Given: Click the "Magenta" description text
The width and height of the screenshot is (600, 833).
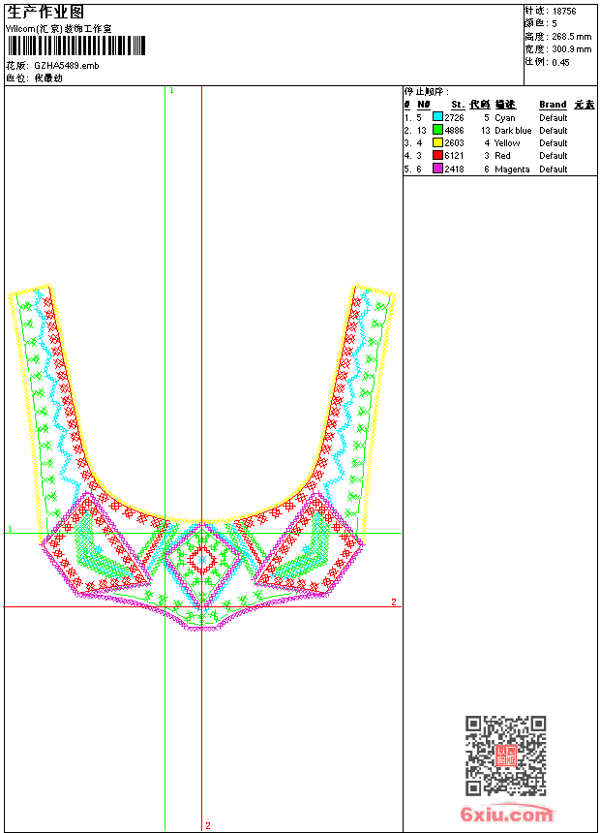Looking at the screenshot, I should [512, 170].
